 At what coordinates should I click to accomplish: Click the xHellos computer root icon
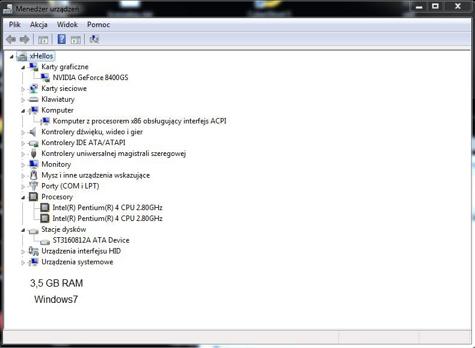click(22, 56)
